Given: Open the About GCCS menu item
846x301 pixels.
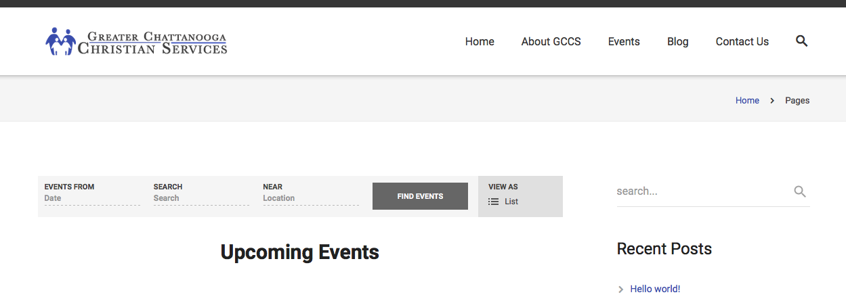Looking at the screenshot, I should pos(551,41).
